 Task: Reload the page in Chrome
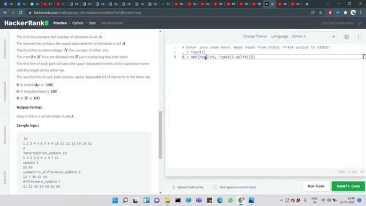click(x=21, y=13)
